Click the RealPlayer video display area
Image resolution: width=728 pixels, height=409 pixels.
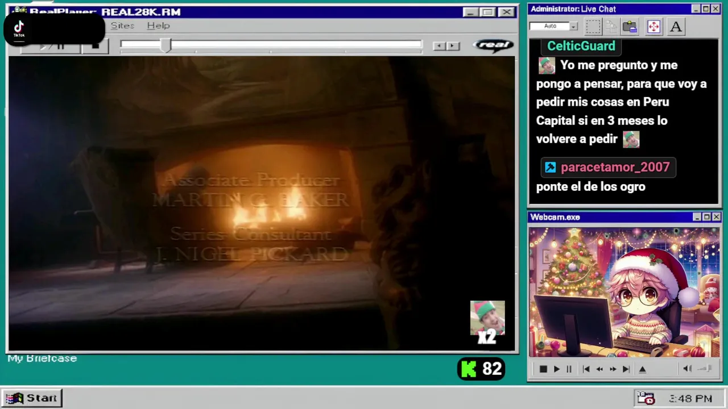(262, 203)
